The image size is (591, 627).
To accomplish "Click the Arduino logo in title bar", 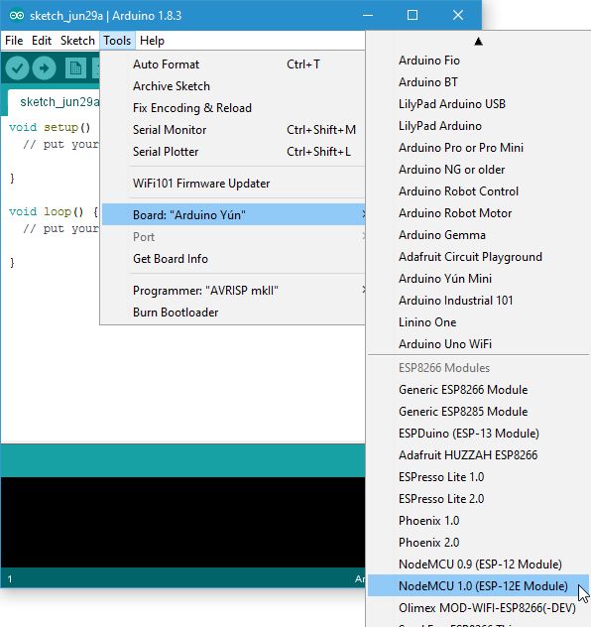I will 17,16.
